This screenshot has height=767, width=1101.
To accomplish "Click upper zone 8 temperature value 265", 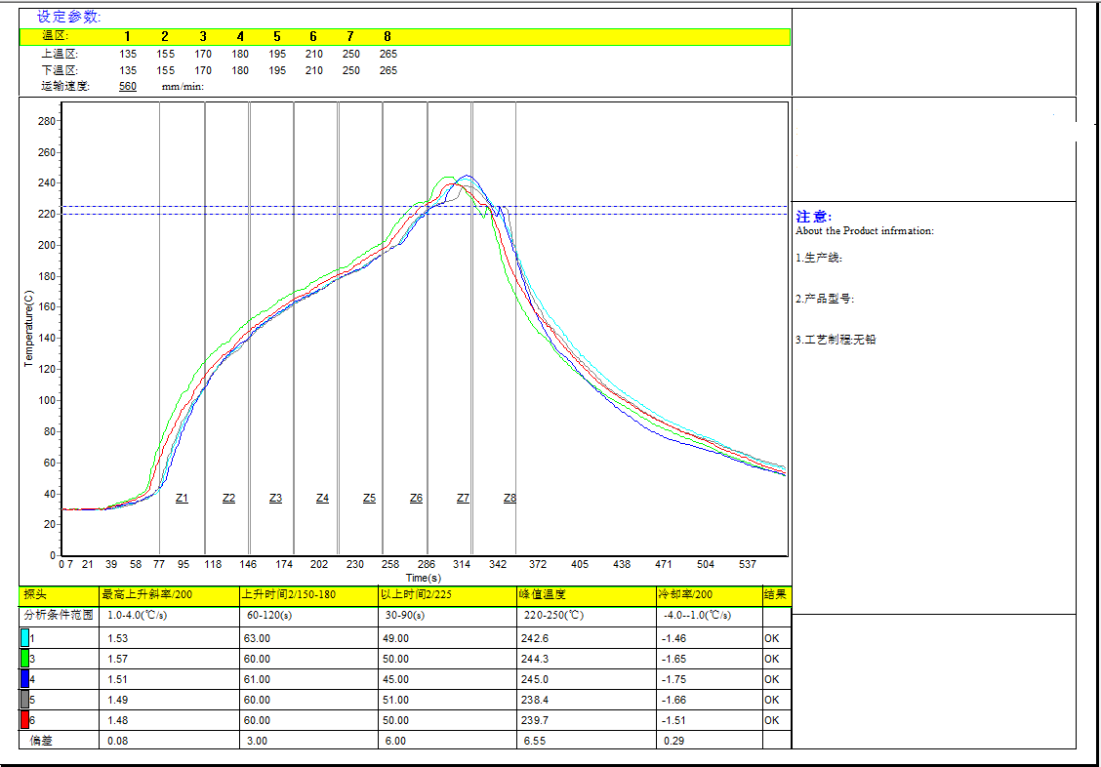I will (387, 54).
